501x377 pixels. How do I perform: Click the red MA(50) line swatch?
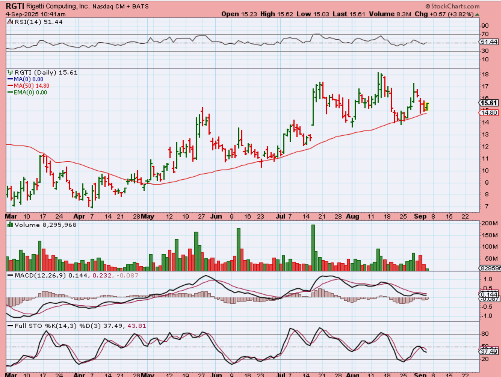point(10,86)
